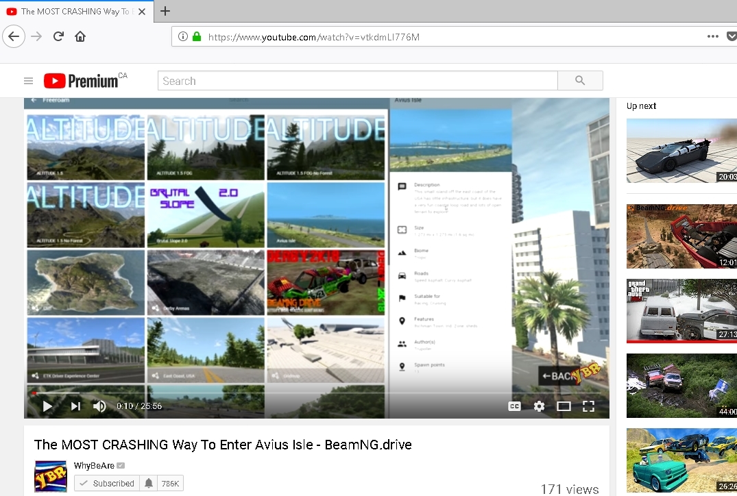The height and width of the screenshot is (496, 737).
Task: Toggle the notification bell for WhyBeAre
Action: 149,483
